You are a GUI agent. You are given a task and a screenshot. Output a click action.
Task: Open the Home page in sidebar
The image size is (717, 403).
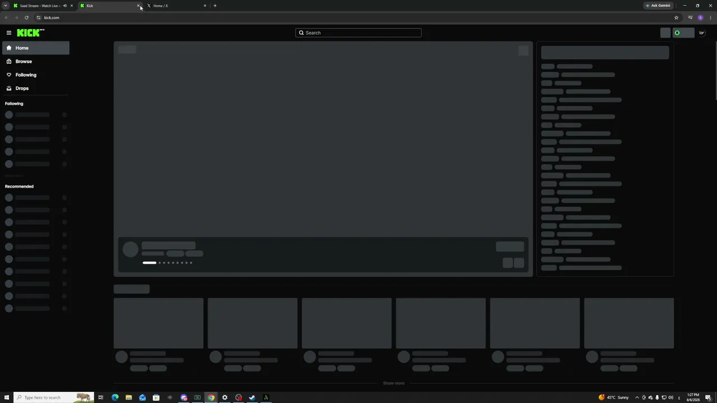click(36, 48)
